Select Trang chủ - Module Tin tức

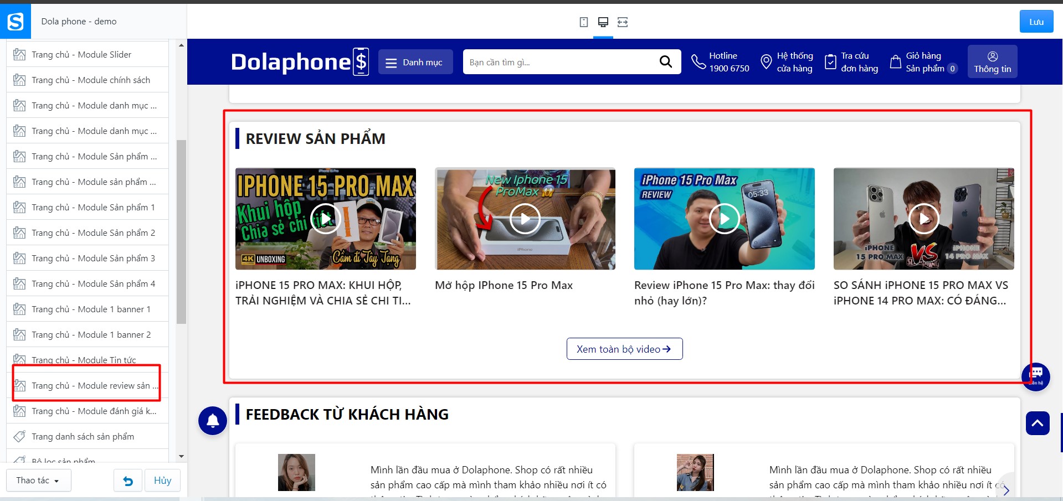pos(88,360)
